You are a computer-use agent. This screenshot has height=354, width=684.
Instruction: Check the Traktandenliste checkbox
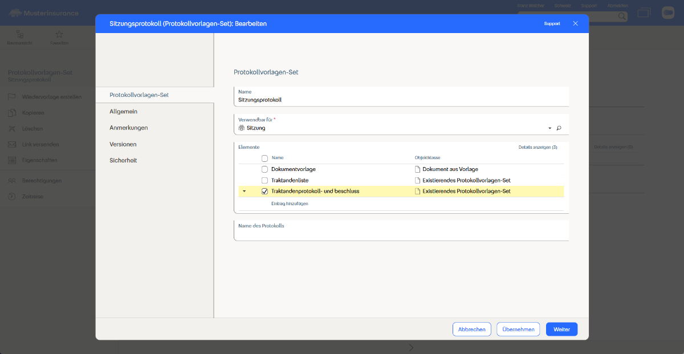[x=264, y=180]
